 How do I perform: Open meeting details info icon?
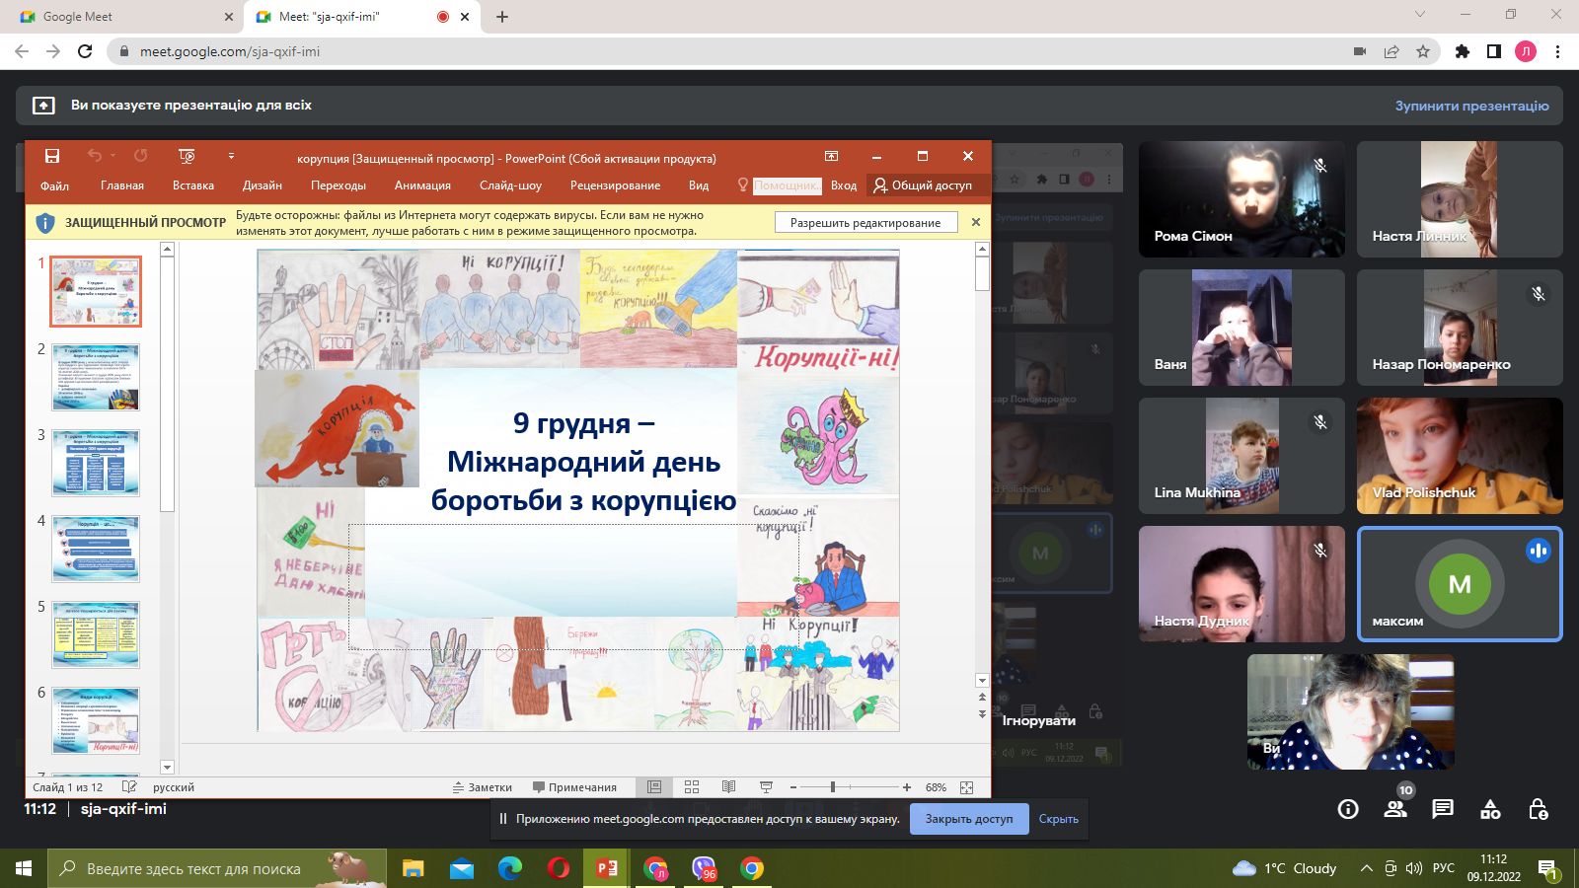click(x=1348, y=809)
